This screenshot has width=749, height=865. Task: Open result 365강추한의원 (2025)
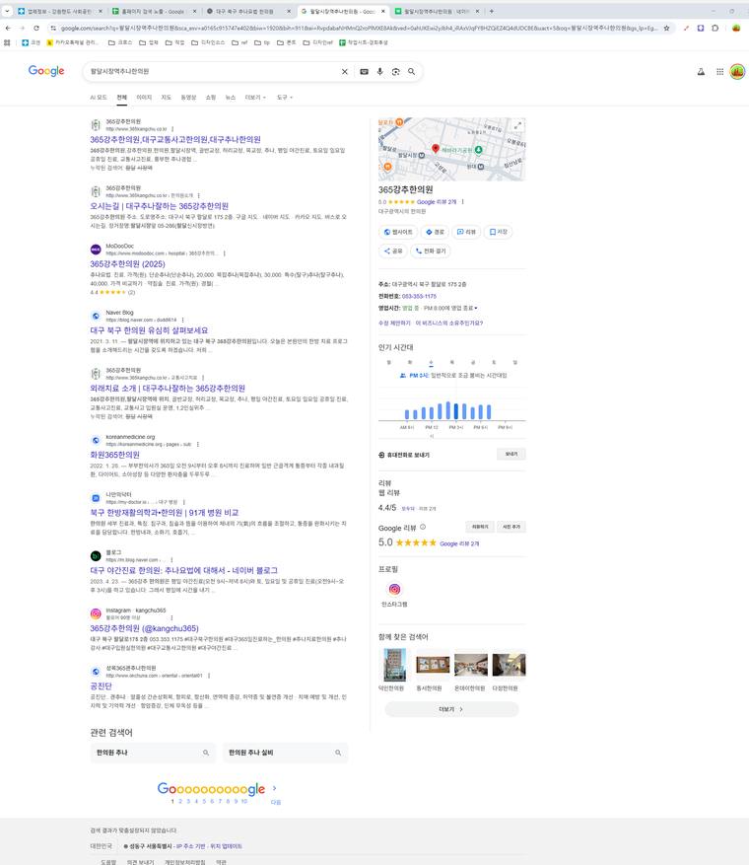tap(127, 264)
